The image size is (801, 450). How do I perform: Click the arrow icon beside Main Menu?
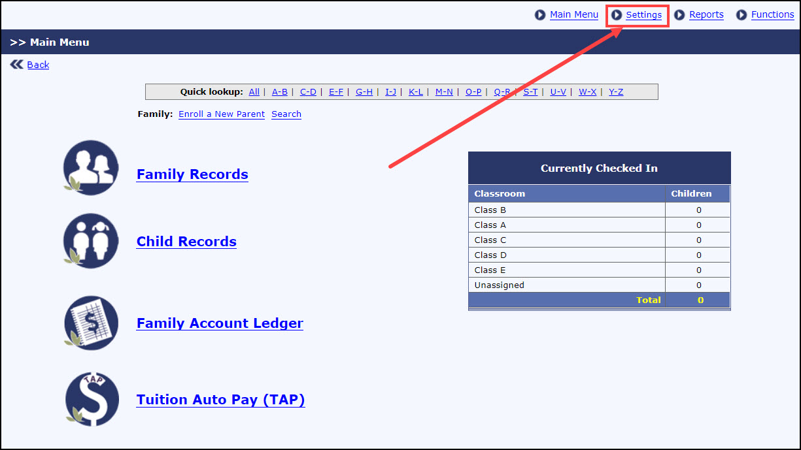pos(540,15)
